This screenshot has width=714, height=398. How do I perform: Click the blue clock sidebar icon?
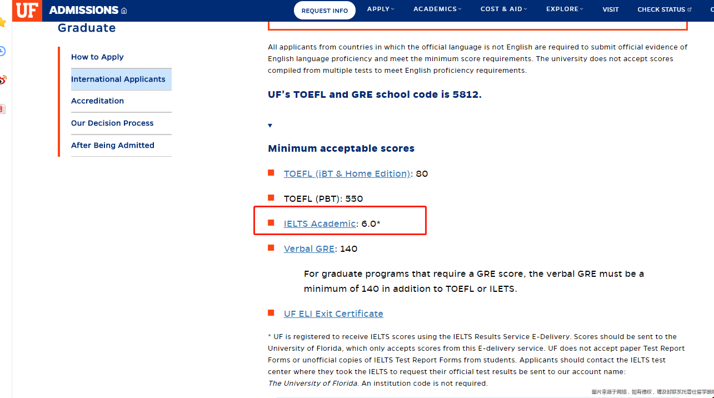(3, 51)
